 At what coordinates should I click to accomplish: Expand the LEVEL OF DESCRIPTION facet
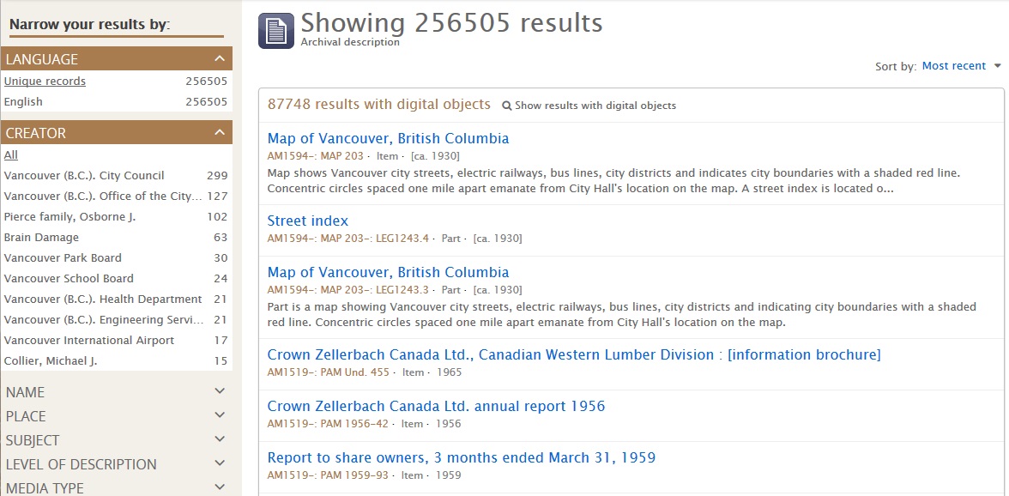tap(116, 464)
